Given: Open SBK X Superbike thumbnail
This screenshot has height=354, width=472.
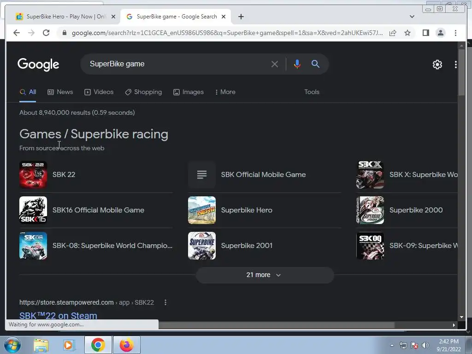Looking at the screenshot, I should [370, 175].
